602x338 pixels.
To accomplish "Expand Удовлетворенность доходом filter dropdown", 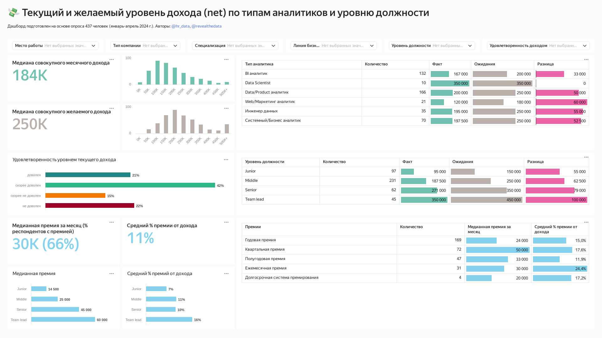I will click(538, 46).
